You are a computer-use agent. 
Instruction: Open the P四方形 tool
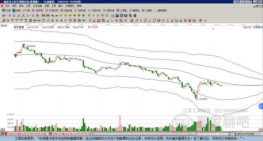38,10
